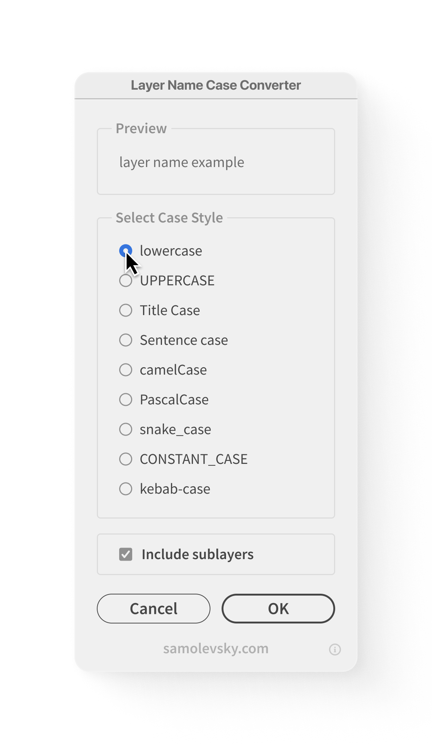
Task: Click the Include sublayers label text
Action: pos(197,554)
